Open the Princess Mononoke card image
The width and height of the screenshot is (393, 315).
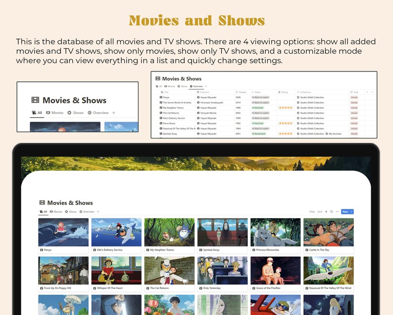[x=276, y=232]
